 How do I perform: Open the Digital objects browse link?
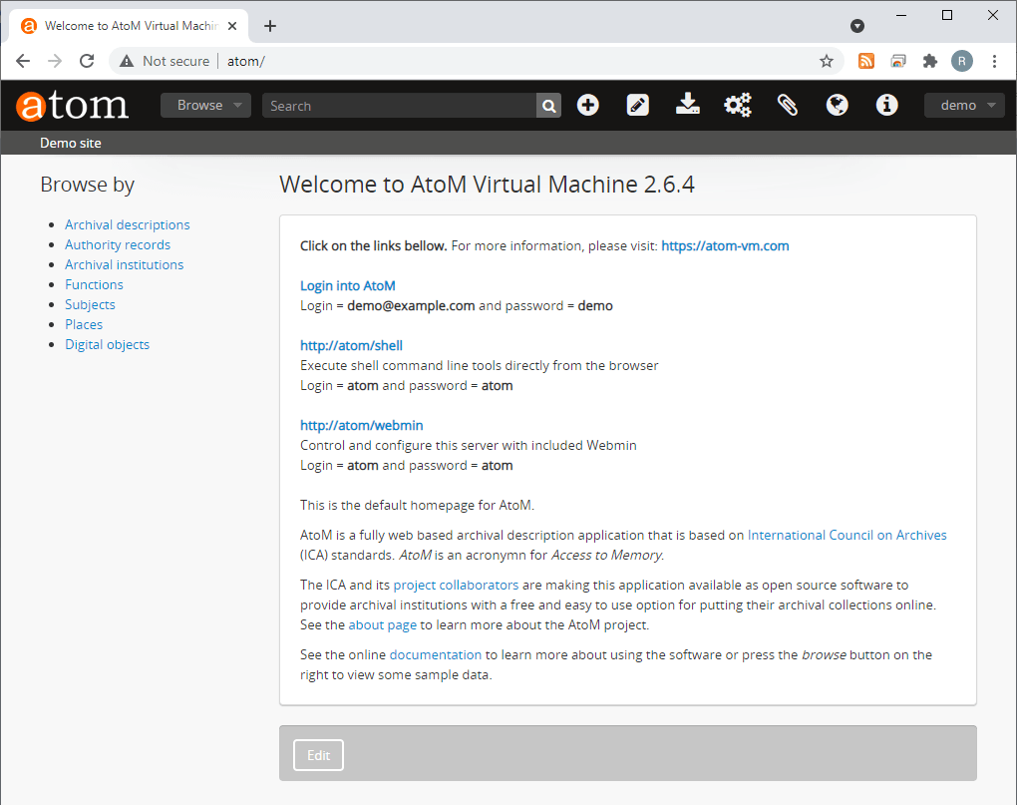click(107, 344)
